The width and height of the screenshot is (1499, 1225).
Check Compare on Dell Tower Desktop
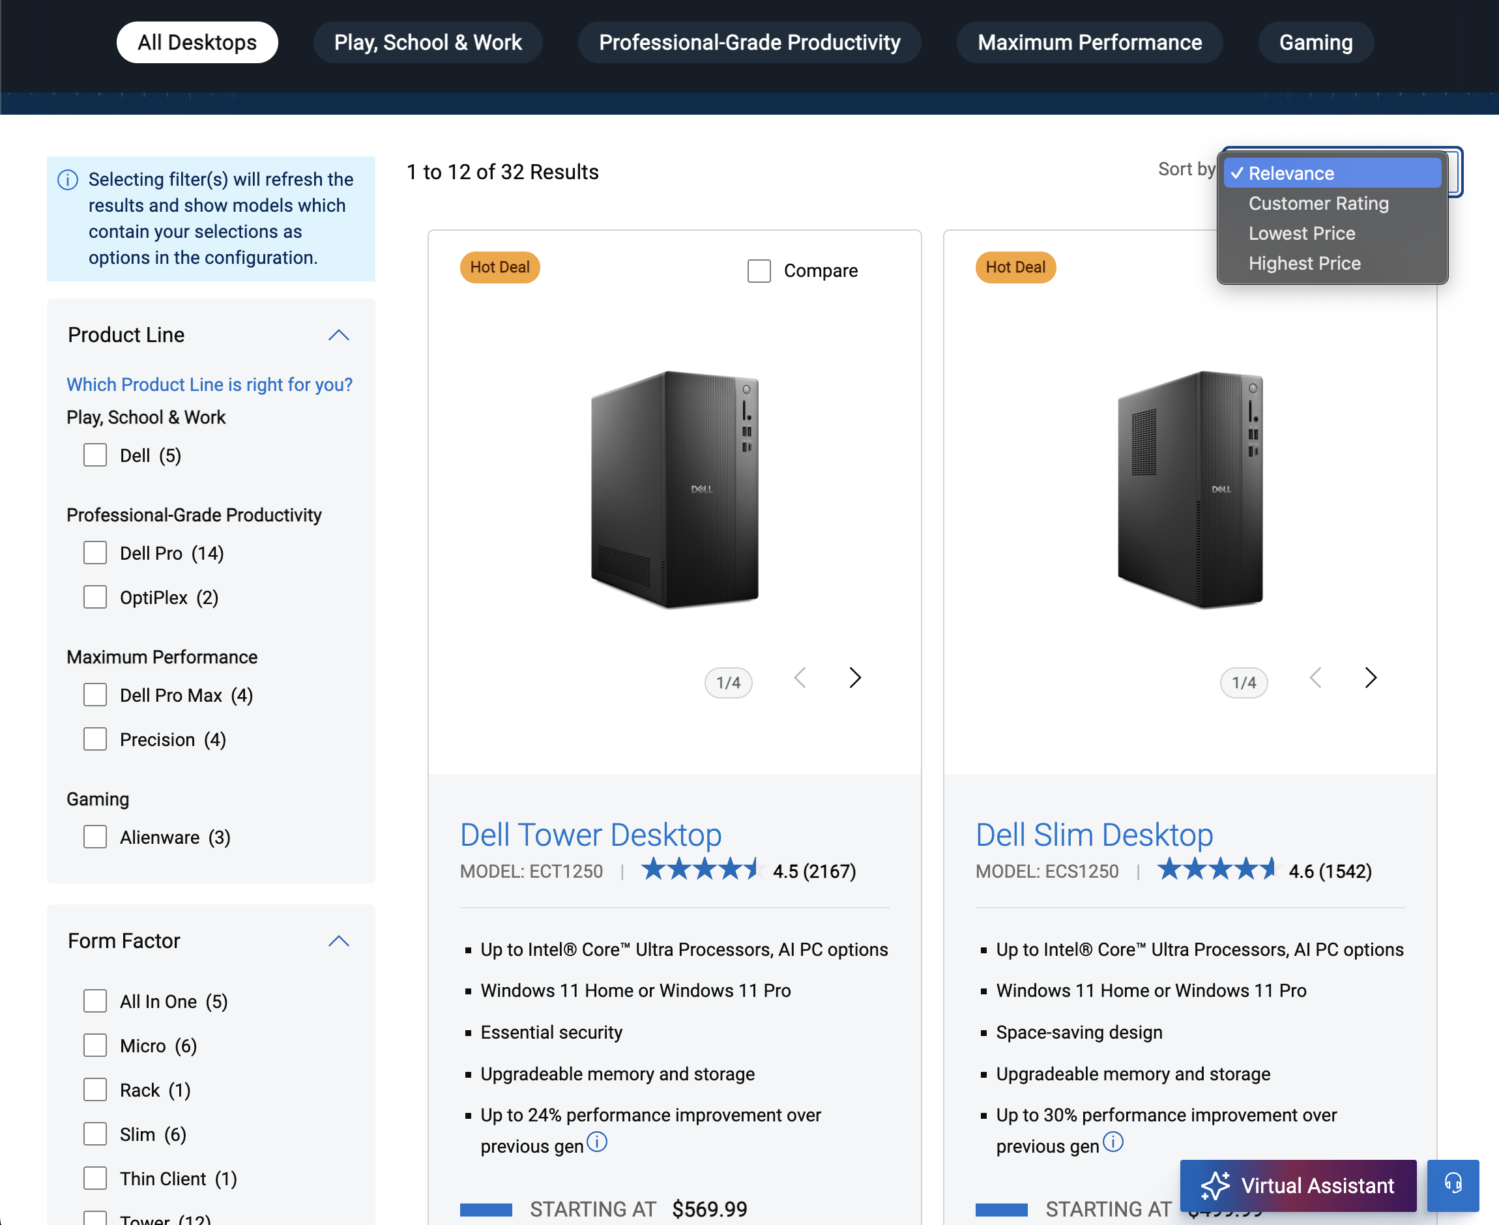[x=758, y=270]
